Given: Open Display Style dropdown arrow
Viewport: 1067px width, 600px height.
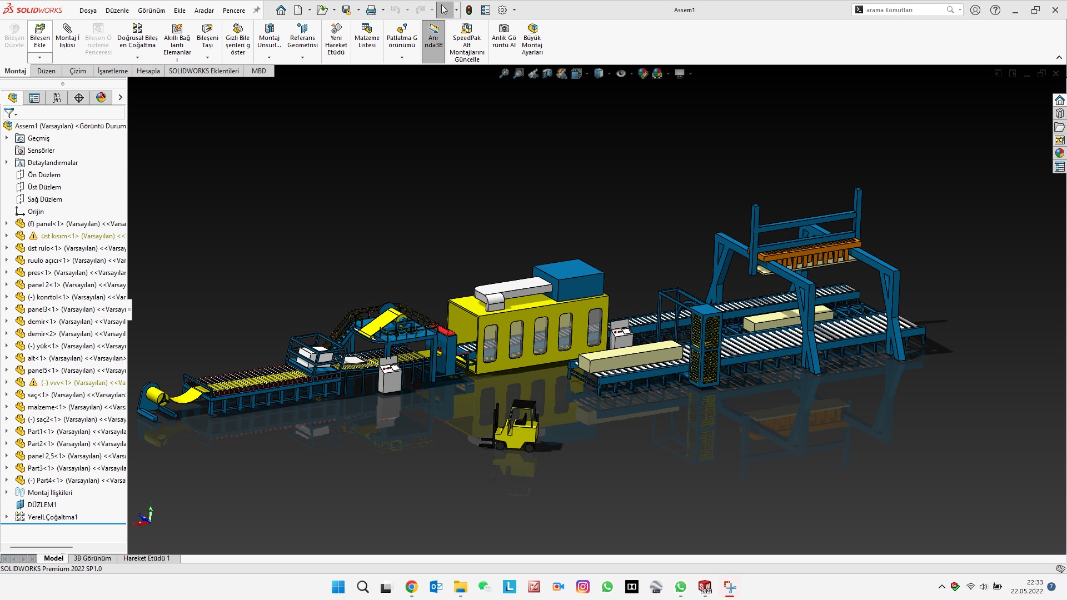Looking at the screenshot, I should point(609,73).
